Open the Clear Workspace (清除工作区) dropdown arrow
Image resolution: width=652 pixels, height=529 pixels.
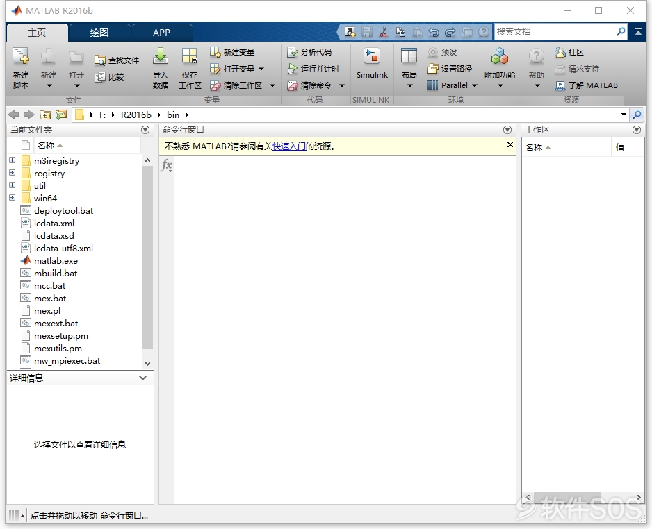coord(272,85)
